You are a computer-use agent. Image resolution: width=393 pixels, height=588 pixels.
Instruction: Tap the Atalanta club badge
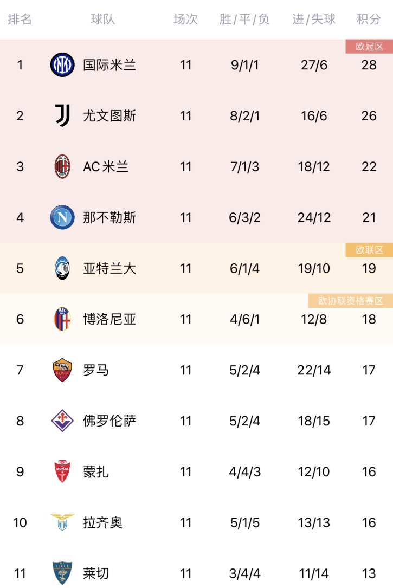click(62, 268)
